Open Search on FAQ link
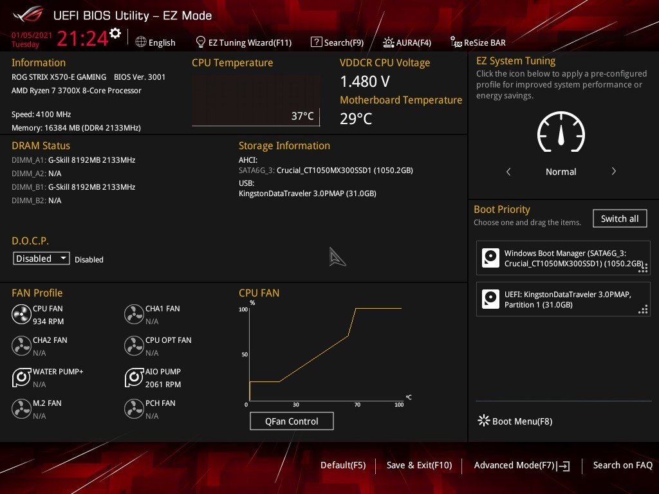 pyautogui.click(x=622, y=465)
